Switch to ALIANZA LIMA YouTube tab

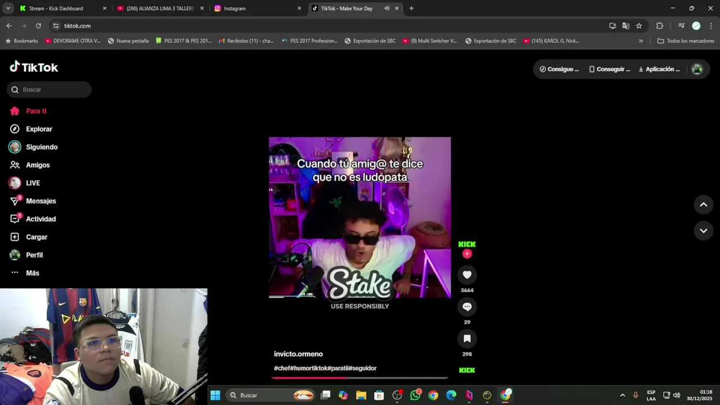point(160,8)
